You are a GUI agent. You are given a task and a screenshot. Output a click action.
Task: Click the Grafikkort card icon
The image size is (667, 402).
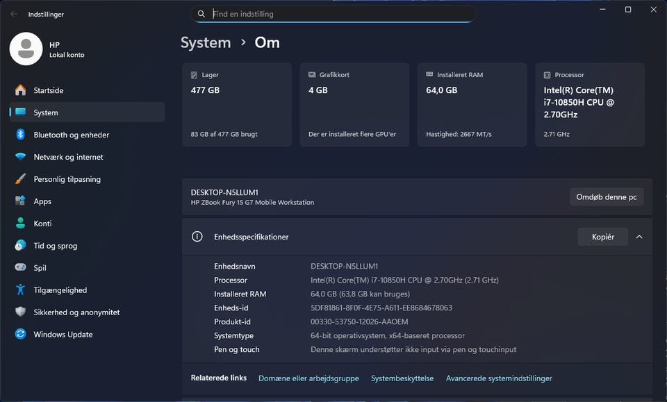(312, 75)
